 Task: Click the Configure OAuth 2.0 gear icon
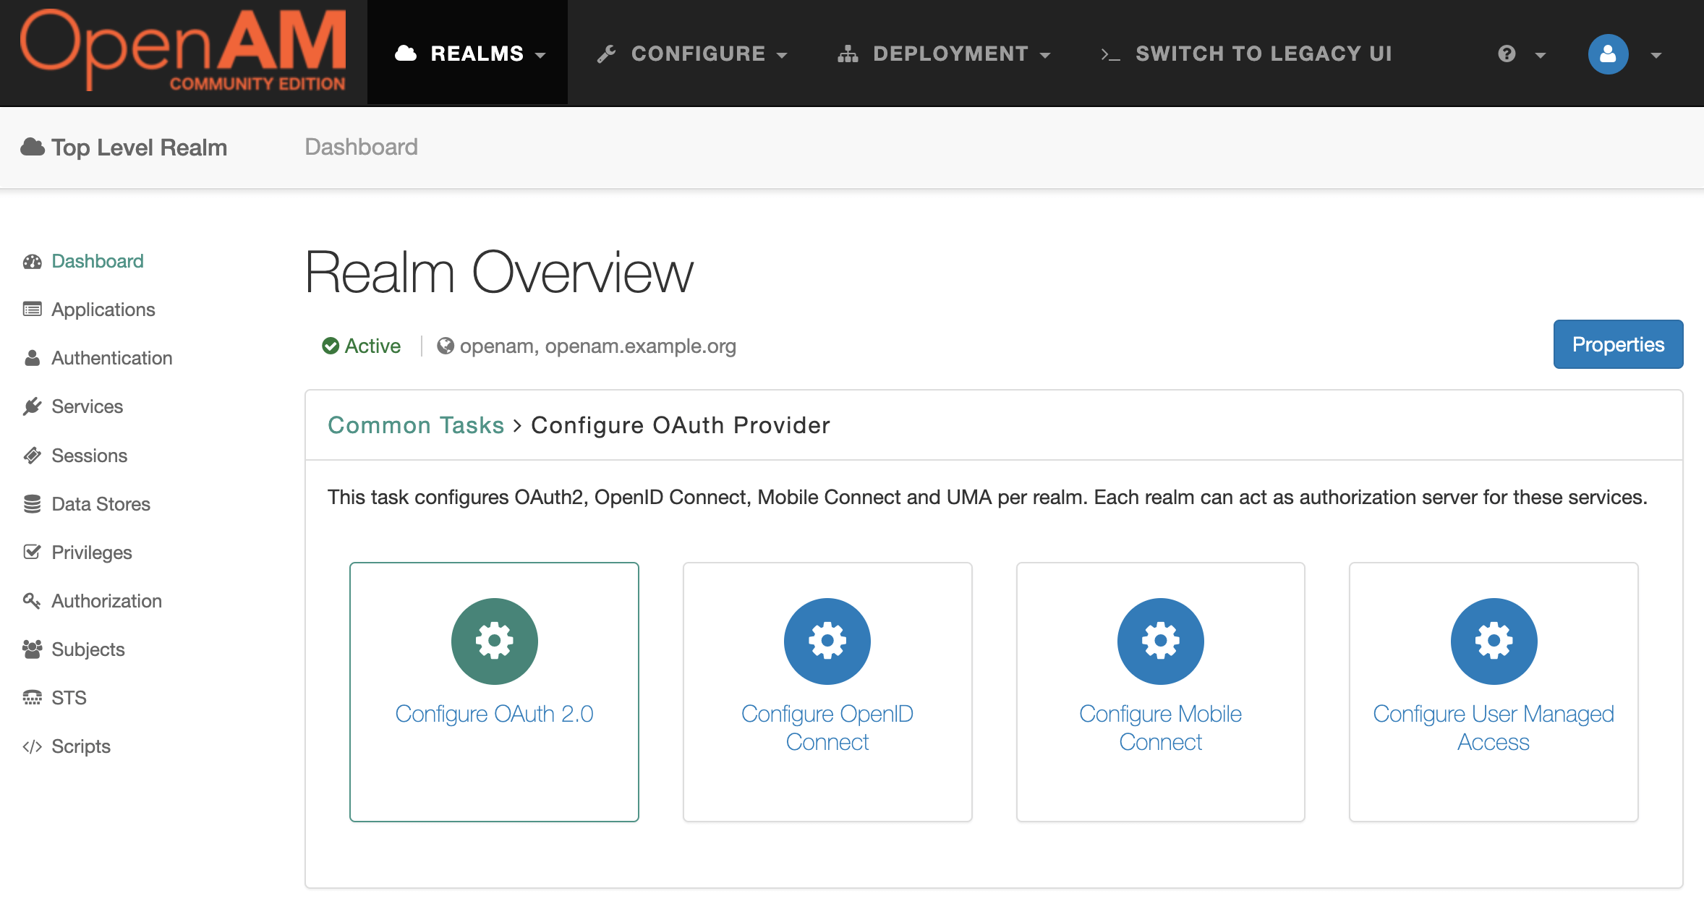tap(494, 641)
